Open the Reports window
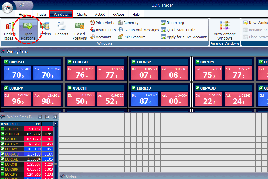 [x=62, y=29]
